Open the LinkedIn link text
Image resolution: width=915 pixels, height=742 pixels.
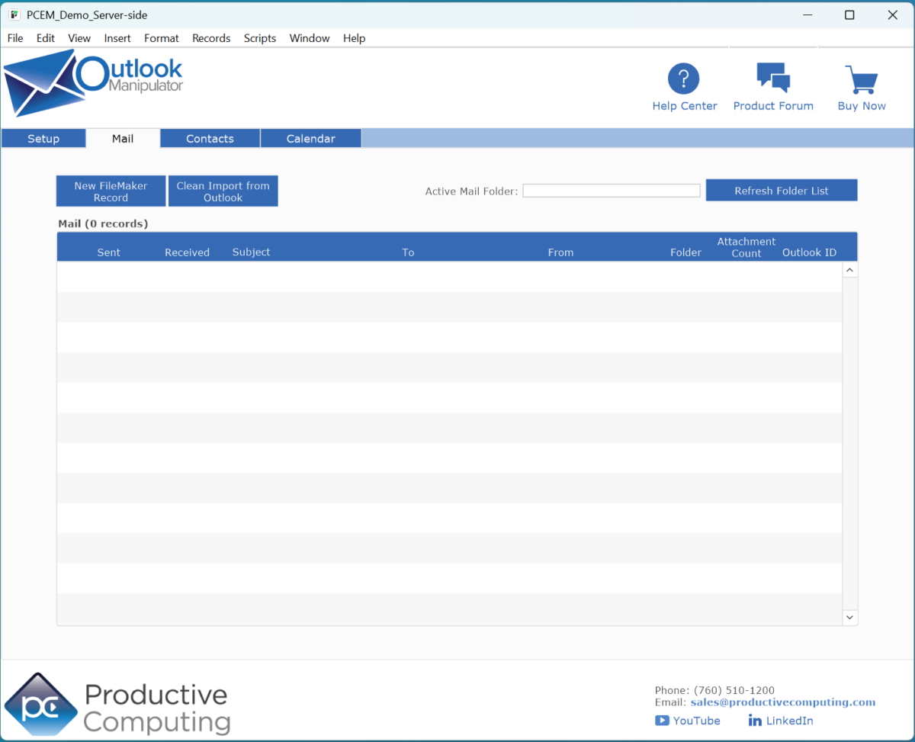tap(789, 721)
